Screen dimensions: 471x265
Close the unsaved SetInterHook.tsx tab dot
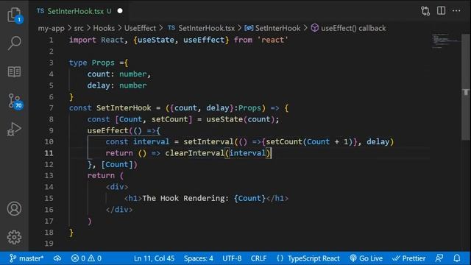[x=120, y=11]
